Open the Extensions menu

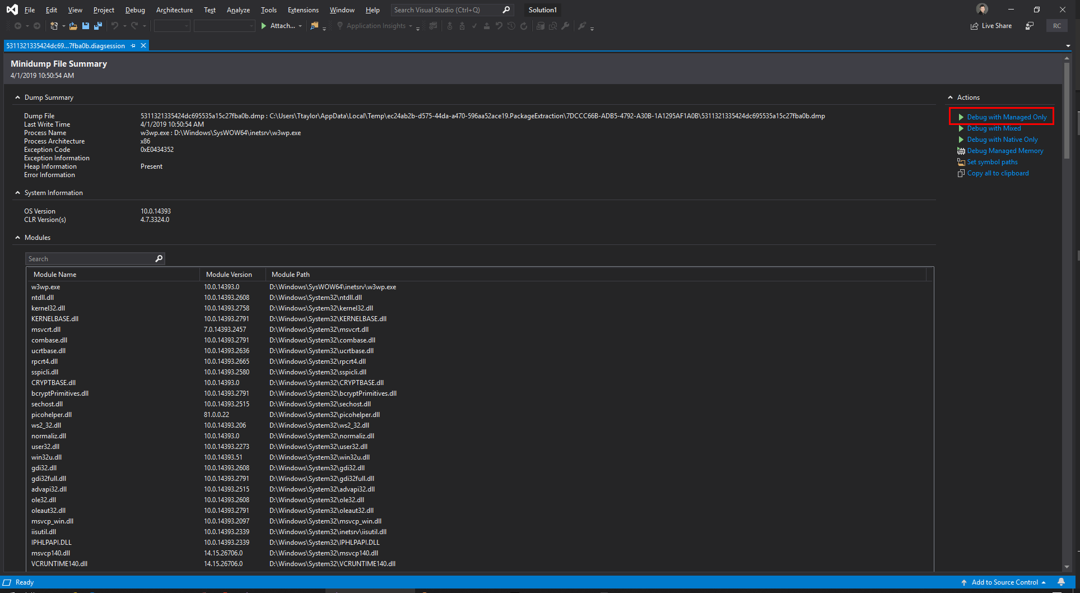(303, 10)
